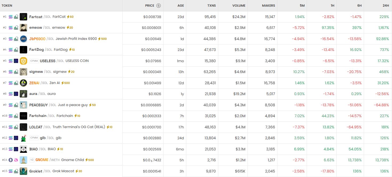Toggle the price currency icon beside PRICE
This screenshot has width=392, height=177.
[159, 6]
